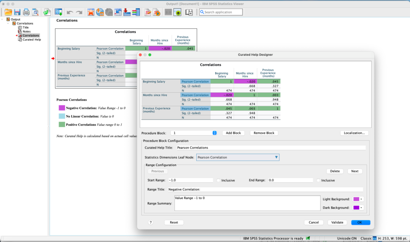Click the orange star Go to Data icon
The height and width of the screenshot is (242, 410).
tap(91, 12)
